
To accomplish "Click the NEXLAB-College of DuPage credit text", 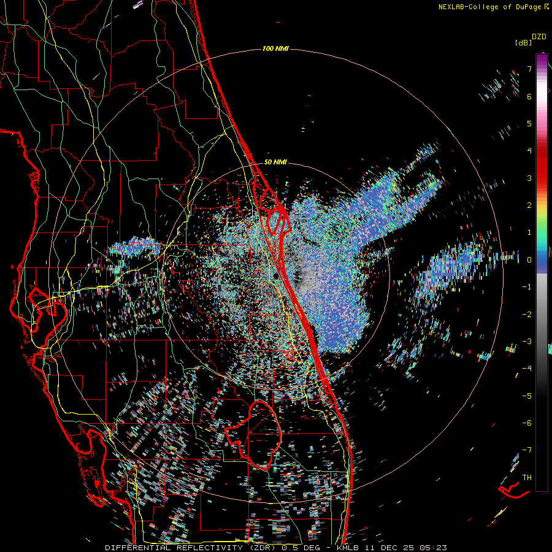I will point(489,7).
